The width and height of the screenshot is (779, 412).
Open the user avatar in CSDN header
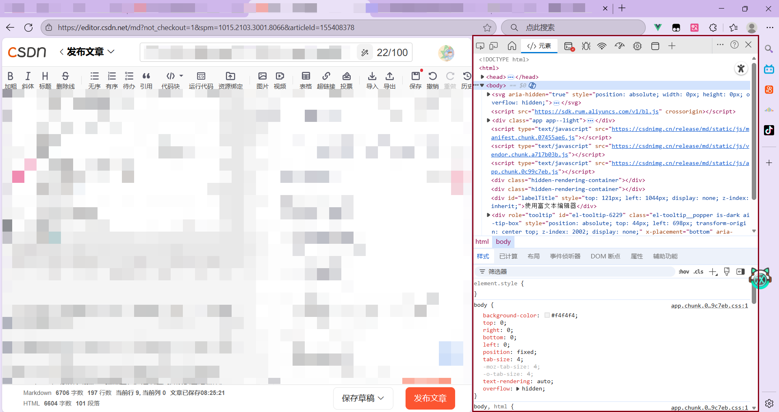(446, 53)
